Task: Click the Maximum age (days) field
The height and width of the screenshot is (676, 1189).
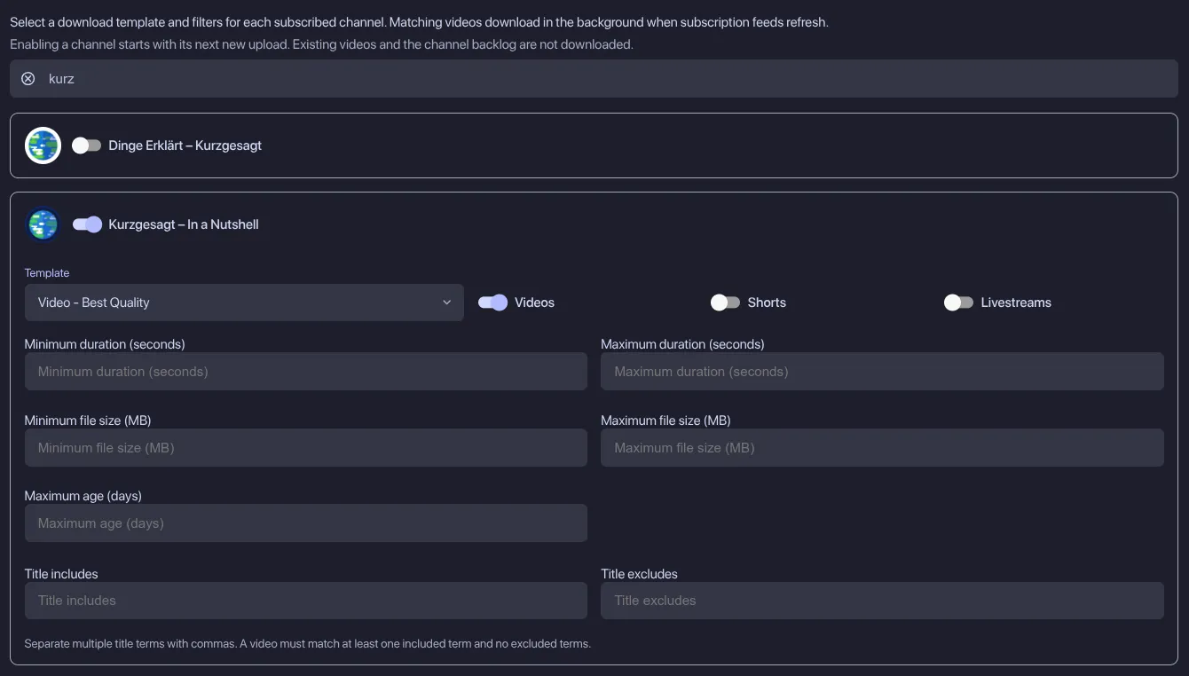Action: [306, 523]
